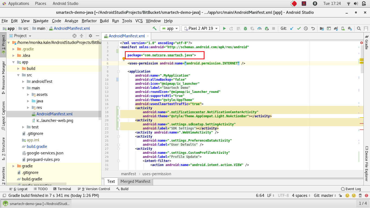This screenshot has height=208, width=370.
Task: Open the Terminal tool window
Action: point(62,189)
